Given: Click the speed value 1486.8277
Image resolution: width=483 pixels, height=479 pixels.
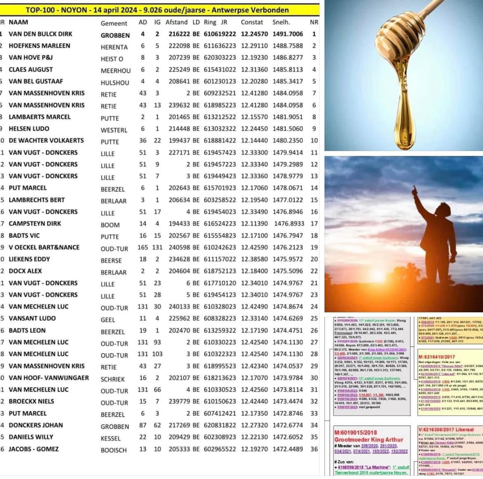Looking at the screenshot, I should click(288, 58).
